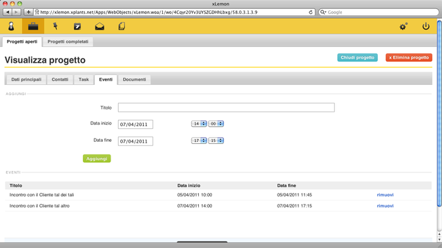Click the Titolo column header
Image resolution: width=442 pixels, height=248 pixels.
[x=16, y=185]
